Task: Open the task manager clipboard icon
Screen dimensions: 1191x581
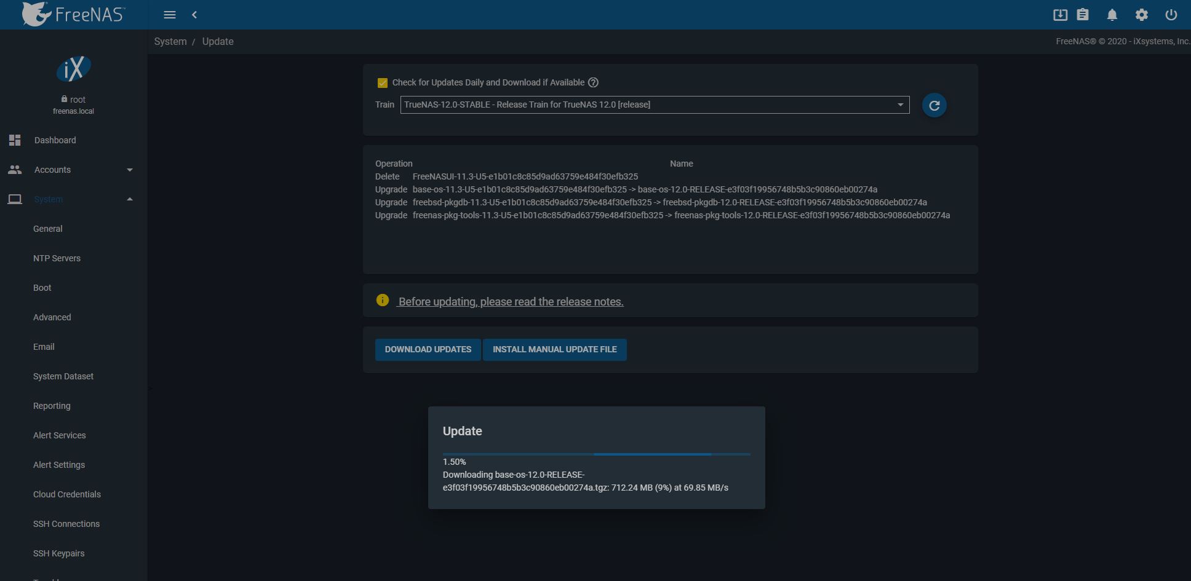Action: pyautogui.click(x=1083, y=15)
